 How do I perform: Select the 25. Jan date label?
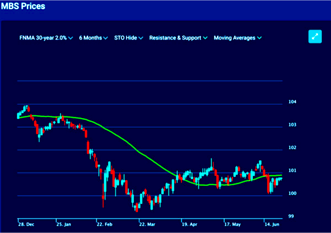pyautogui.click(x=64, y=224)
